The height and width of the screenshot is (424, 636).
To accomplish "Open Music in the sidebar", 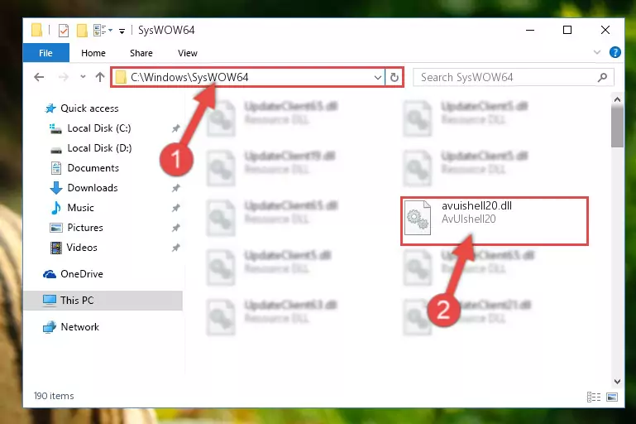I will (x=80, y=208).
